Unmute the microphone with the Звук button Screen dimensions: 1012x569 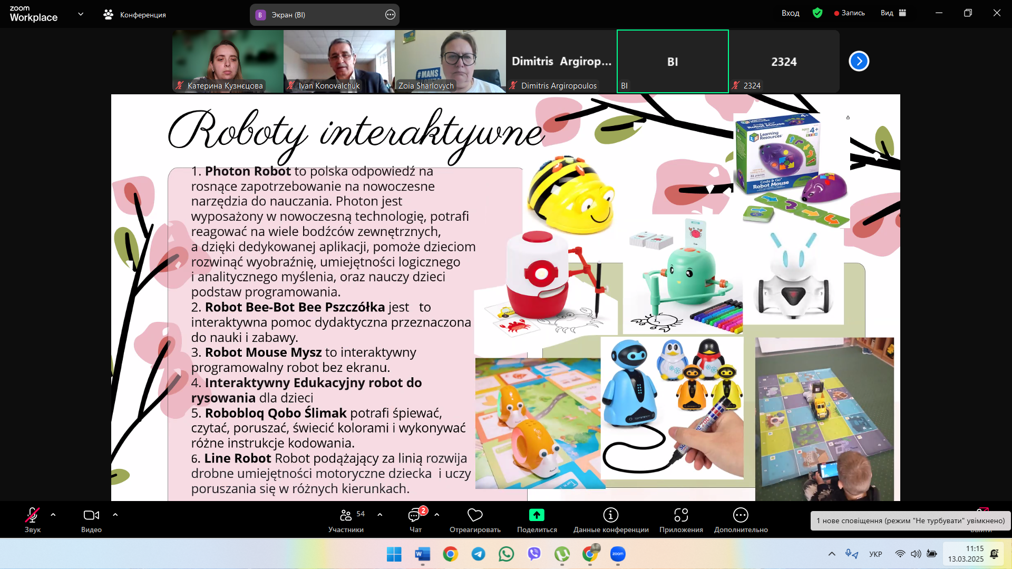pyautogui.click(x=32, y=519)
